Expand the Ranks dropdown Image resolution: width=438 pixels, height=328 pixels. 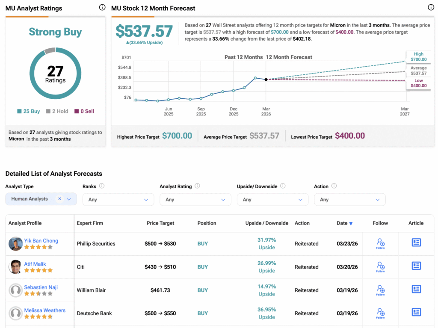(x=118, y=199)
